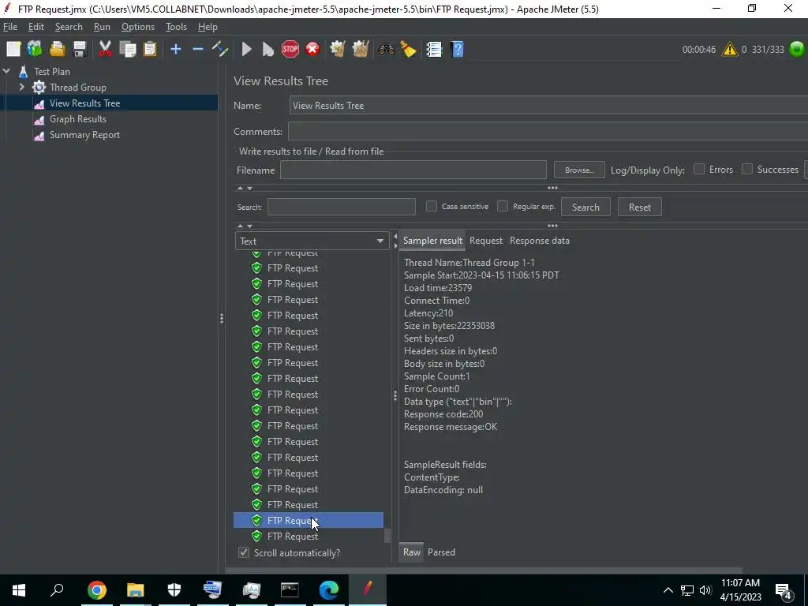Click the Clear broom icon
The height and width of the screenshot is (606, 808).
tap(338, 50)
